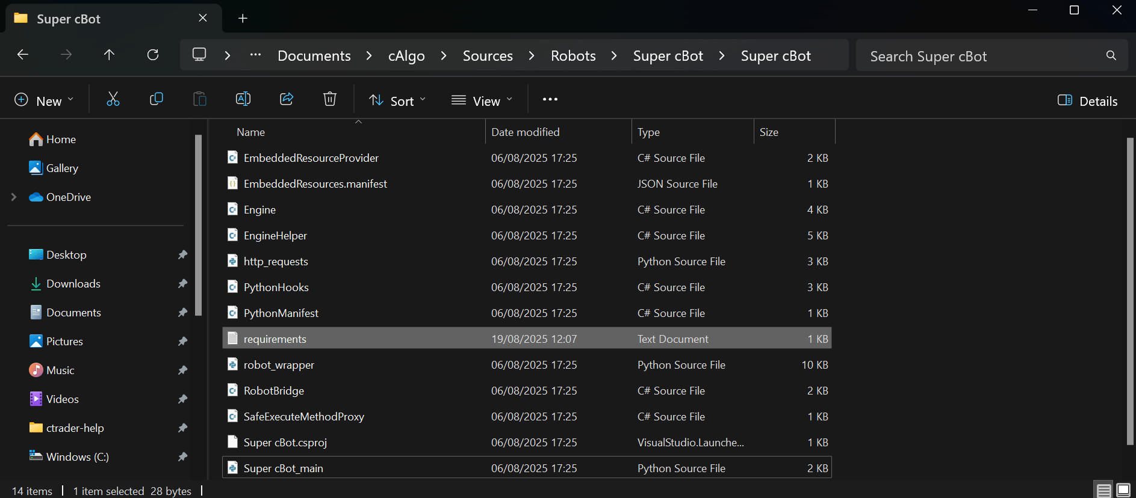Open the View dropdown menu
Viewport: 1136px width, 498px height.
coord(482,100)
